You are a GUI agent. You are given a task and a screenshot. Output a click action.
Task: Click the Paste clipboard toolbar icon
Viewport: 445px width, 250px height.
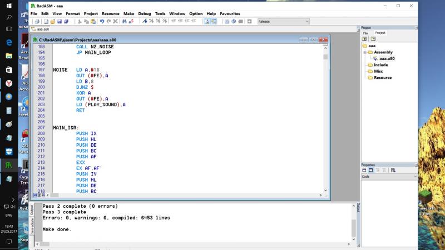[x=93, y=21]
